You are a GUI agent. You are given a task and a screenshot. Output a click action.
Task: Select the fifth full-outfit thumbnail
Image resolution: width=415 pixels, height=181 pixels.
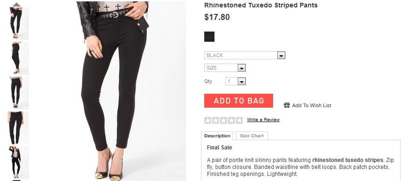coord(18,162)
